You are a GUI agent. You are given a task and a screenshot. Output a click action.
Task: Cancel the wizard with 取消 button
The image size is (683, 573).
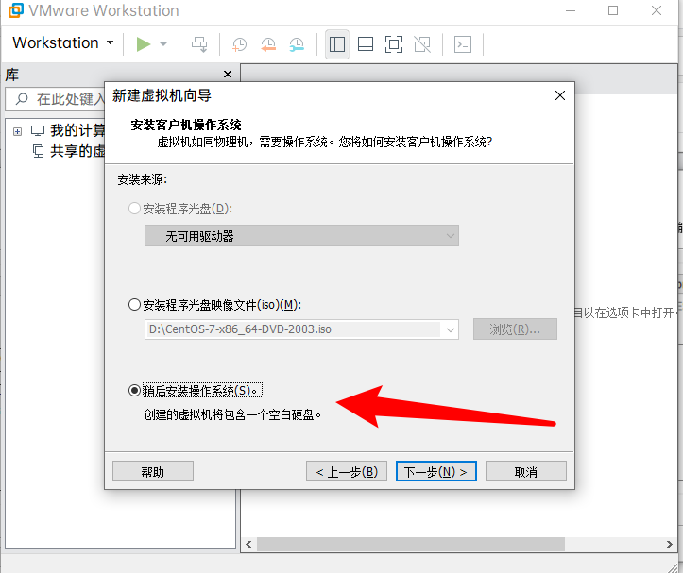click(x=526, y=472)
